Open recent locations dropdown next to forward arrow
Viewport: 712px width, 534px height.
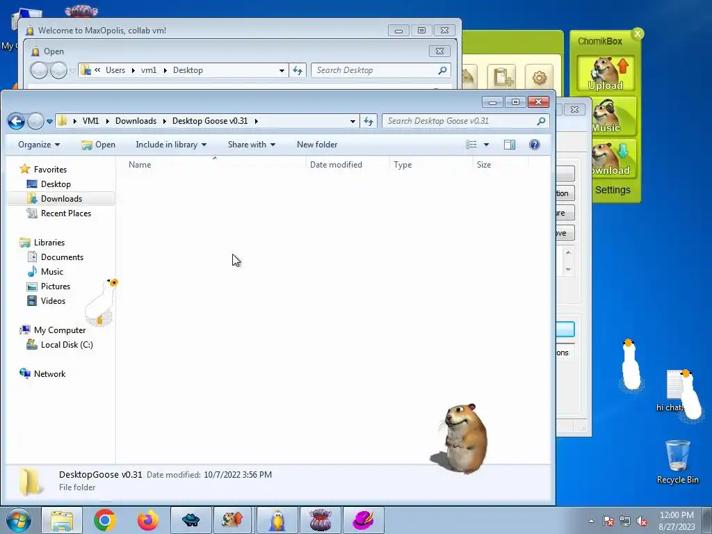pyautogui.click(x=49, y=122)
